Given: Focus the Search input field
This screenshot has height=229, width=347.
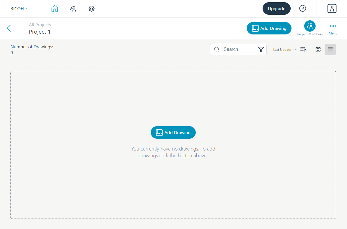Looking at the screenshot, I should [238, 49].
